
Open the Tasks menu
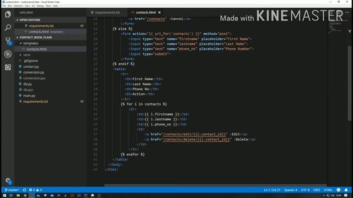[x=48, y=6]
